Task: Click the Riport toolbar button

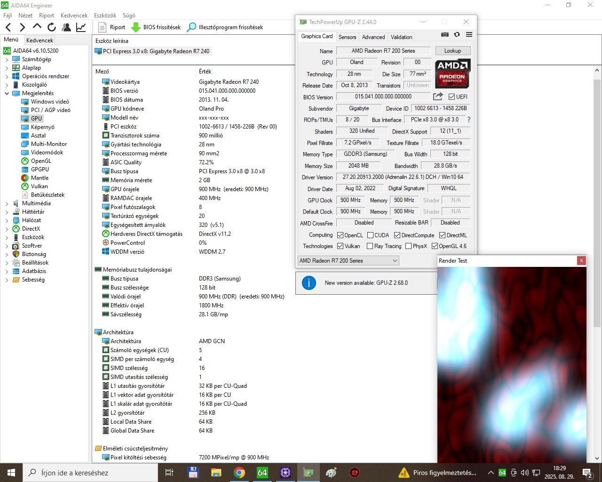Action: [x=111, y=27]
